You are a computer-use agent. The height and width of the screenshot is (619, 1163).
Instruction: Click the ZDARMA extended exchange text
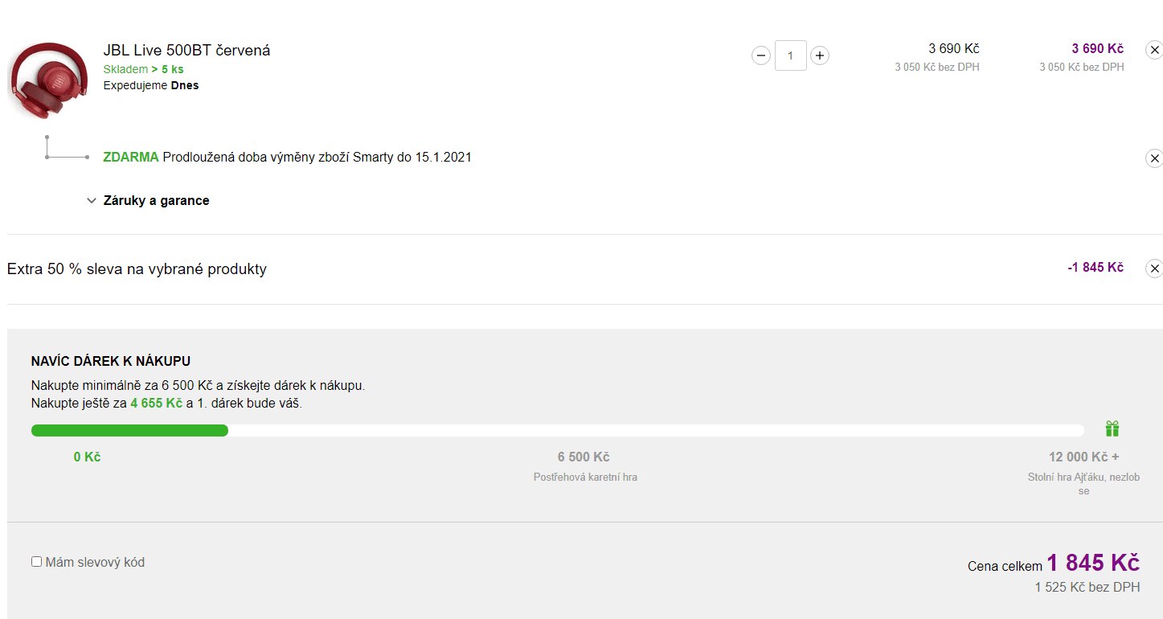coord(287,157)
